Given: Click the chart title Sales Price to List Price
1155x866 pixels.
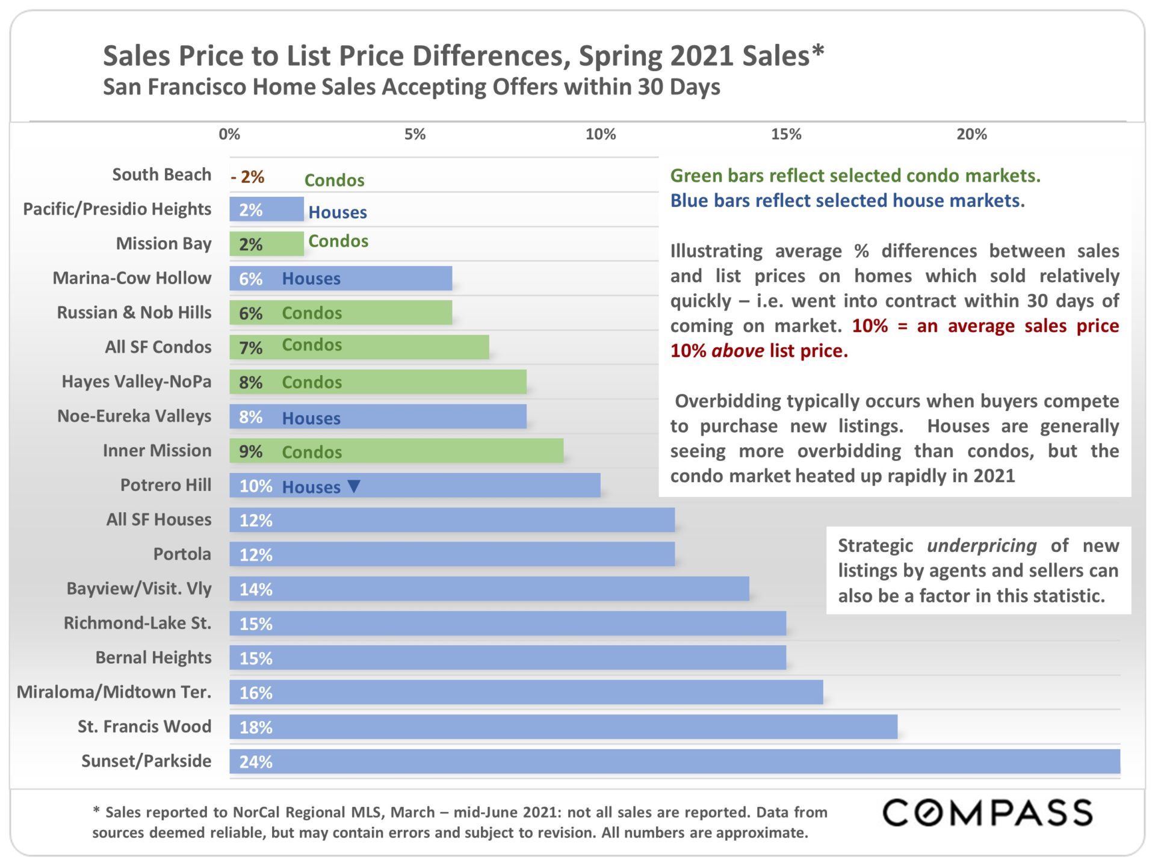Looking at the screenshot, I should point(463,56).
